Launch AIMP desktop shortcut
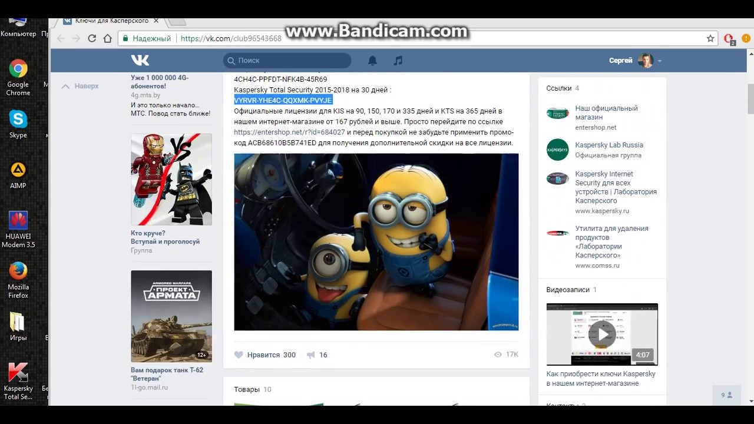 click(18, 175)
